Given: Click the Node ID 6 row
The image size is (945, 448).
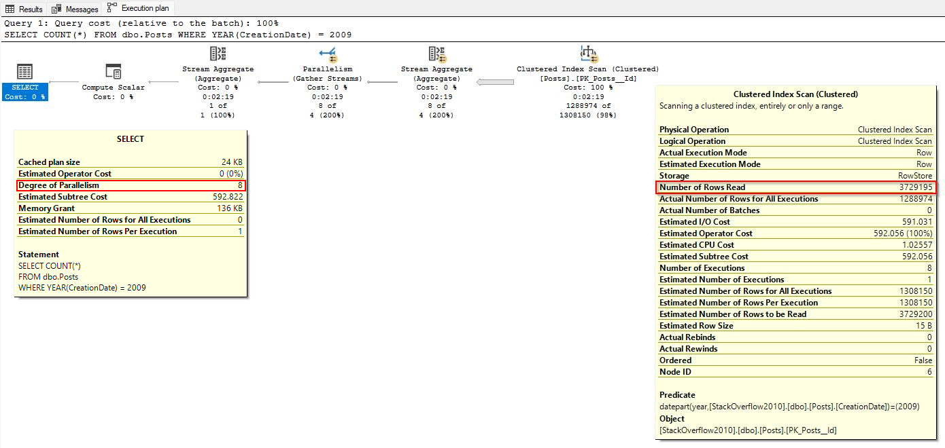Looking at the screenshot, I should (796, 372).
